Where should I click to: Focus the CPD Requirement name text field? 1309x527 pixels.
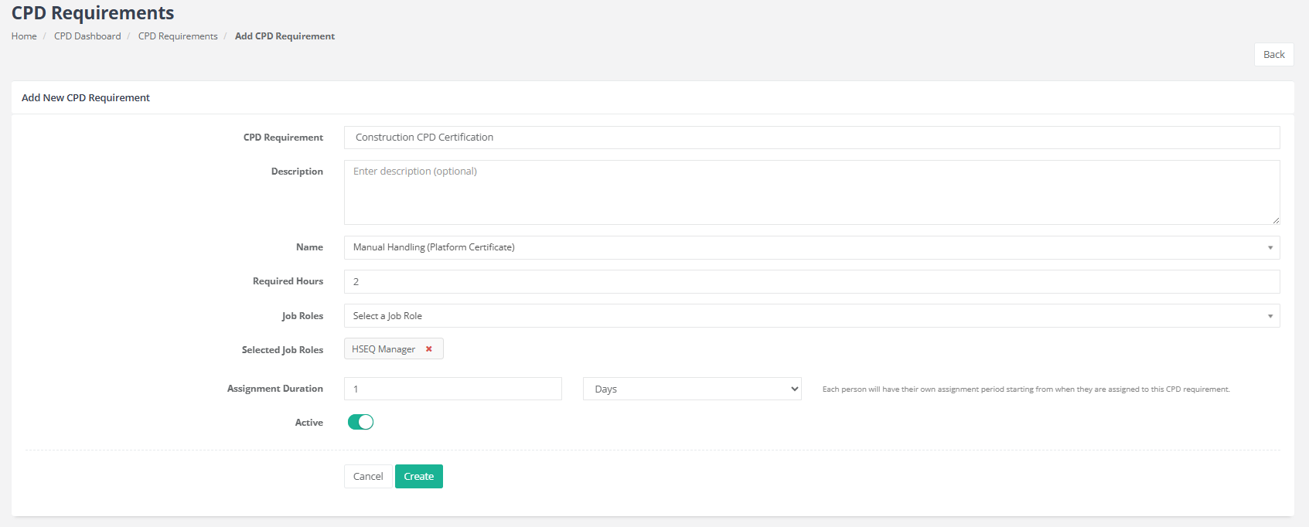[x=811, y=138]
